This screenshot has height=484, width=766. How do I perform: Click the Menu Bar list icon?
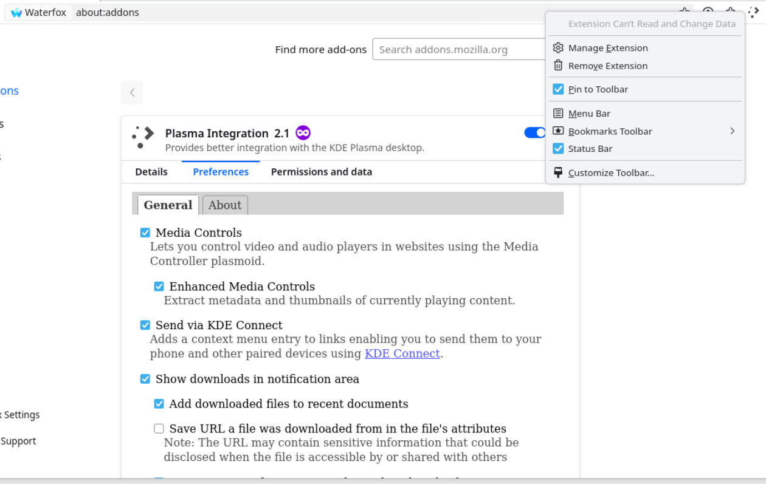558,113
